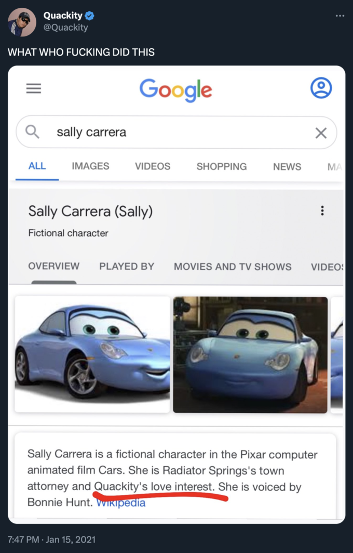
Task: Open the Wikipedia source link
Action: coord(121,502)
